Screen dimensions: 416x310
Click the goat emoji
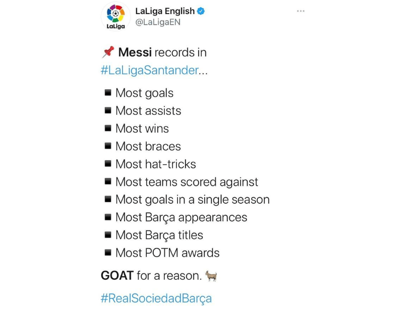click(211, 276)
